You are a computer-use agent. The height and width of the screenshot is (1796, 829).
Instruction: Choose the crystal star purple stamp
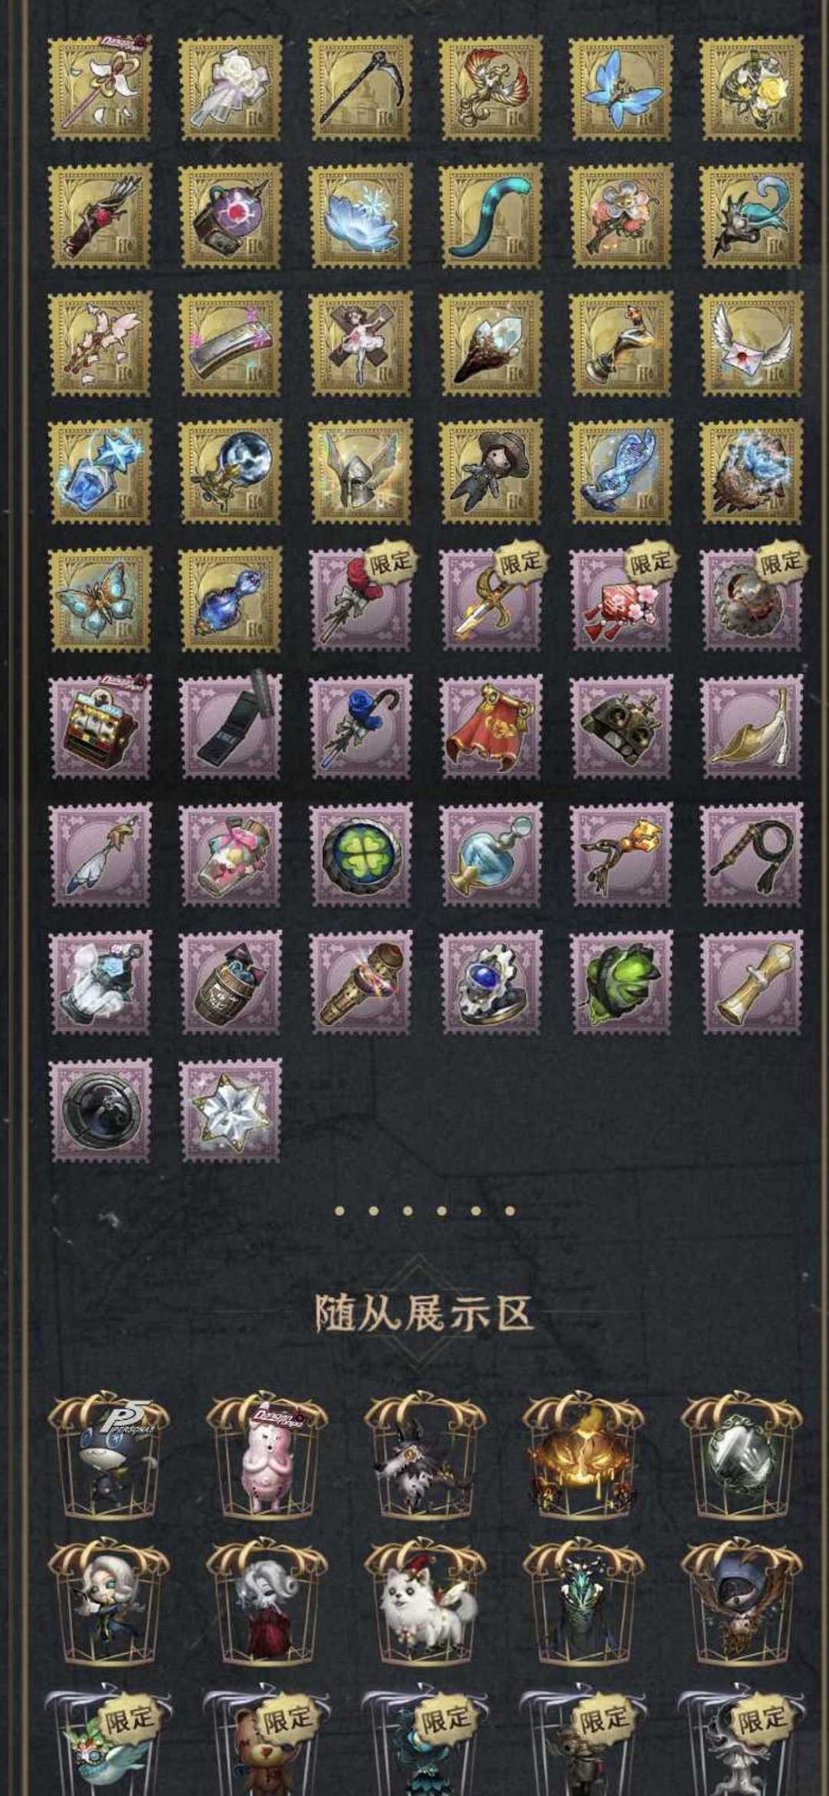click(230, 1110)
